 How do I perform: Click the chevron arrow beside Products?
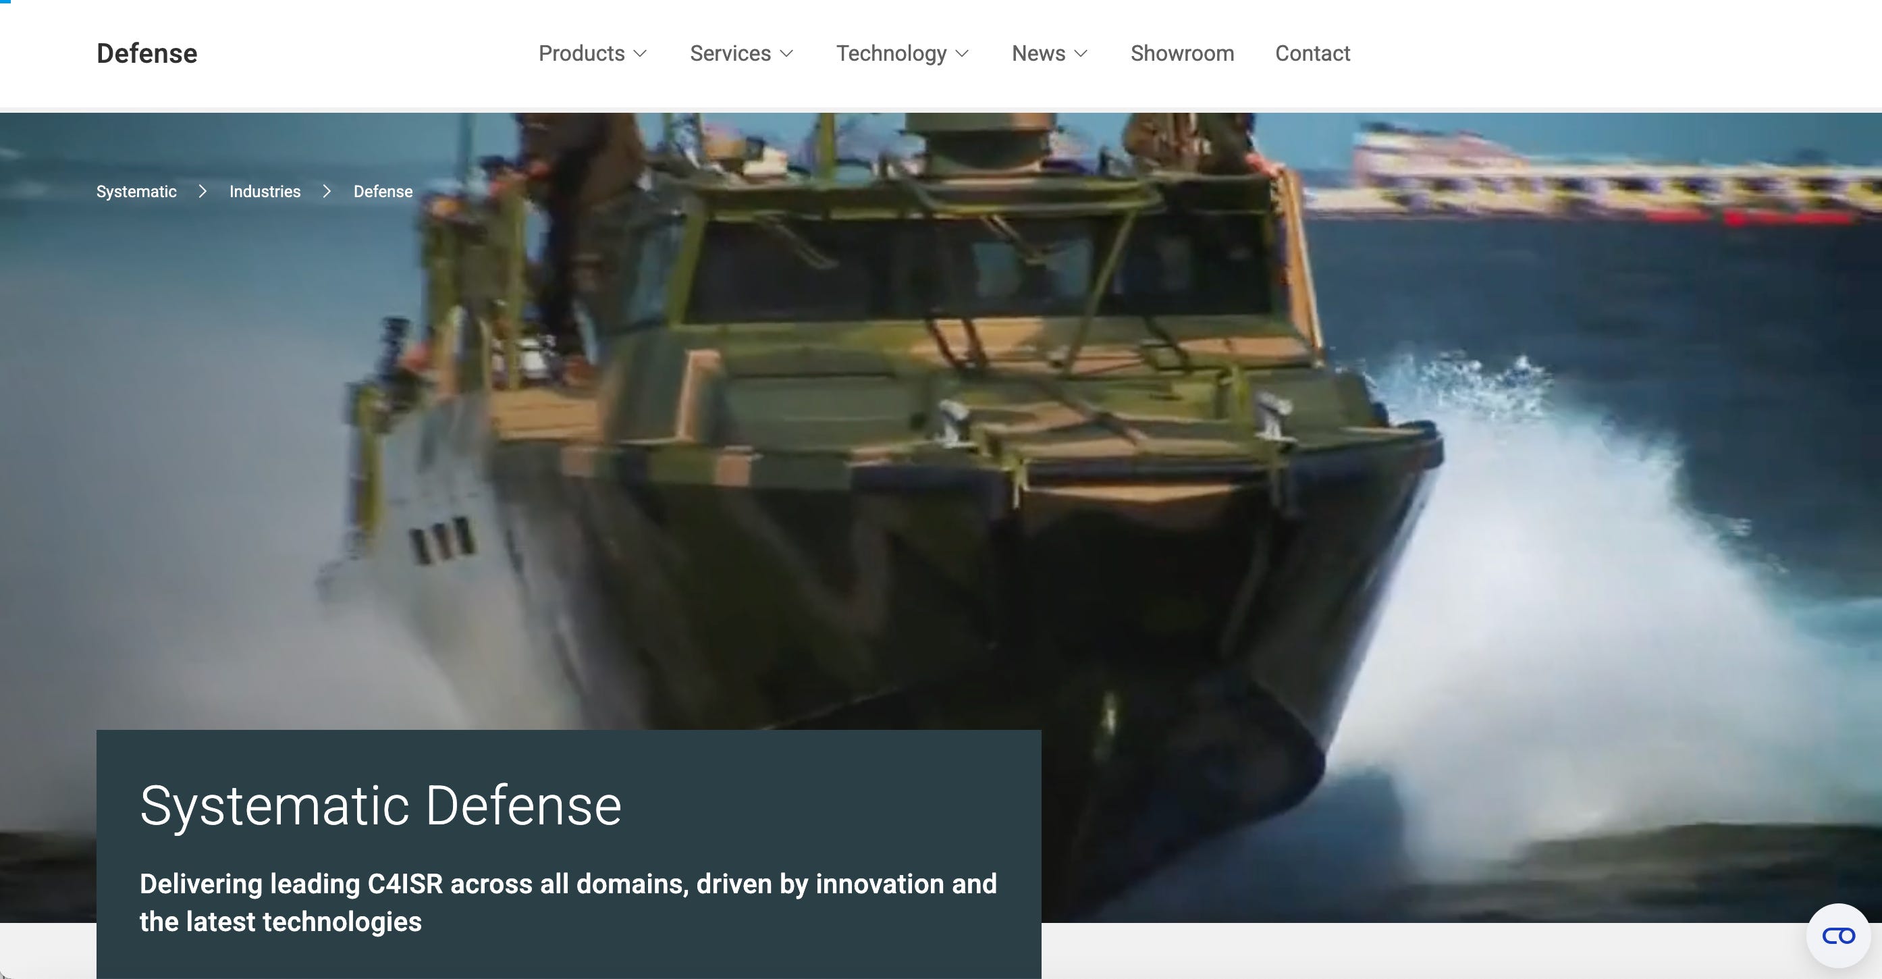point(640,54)
